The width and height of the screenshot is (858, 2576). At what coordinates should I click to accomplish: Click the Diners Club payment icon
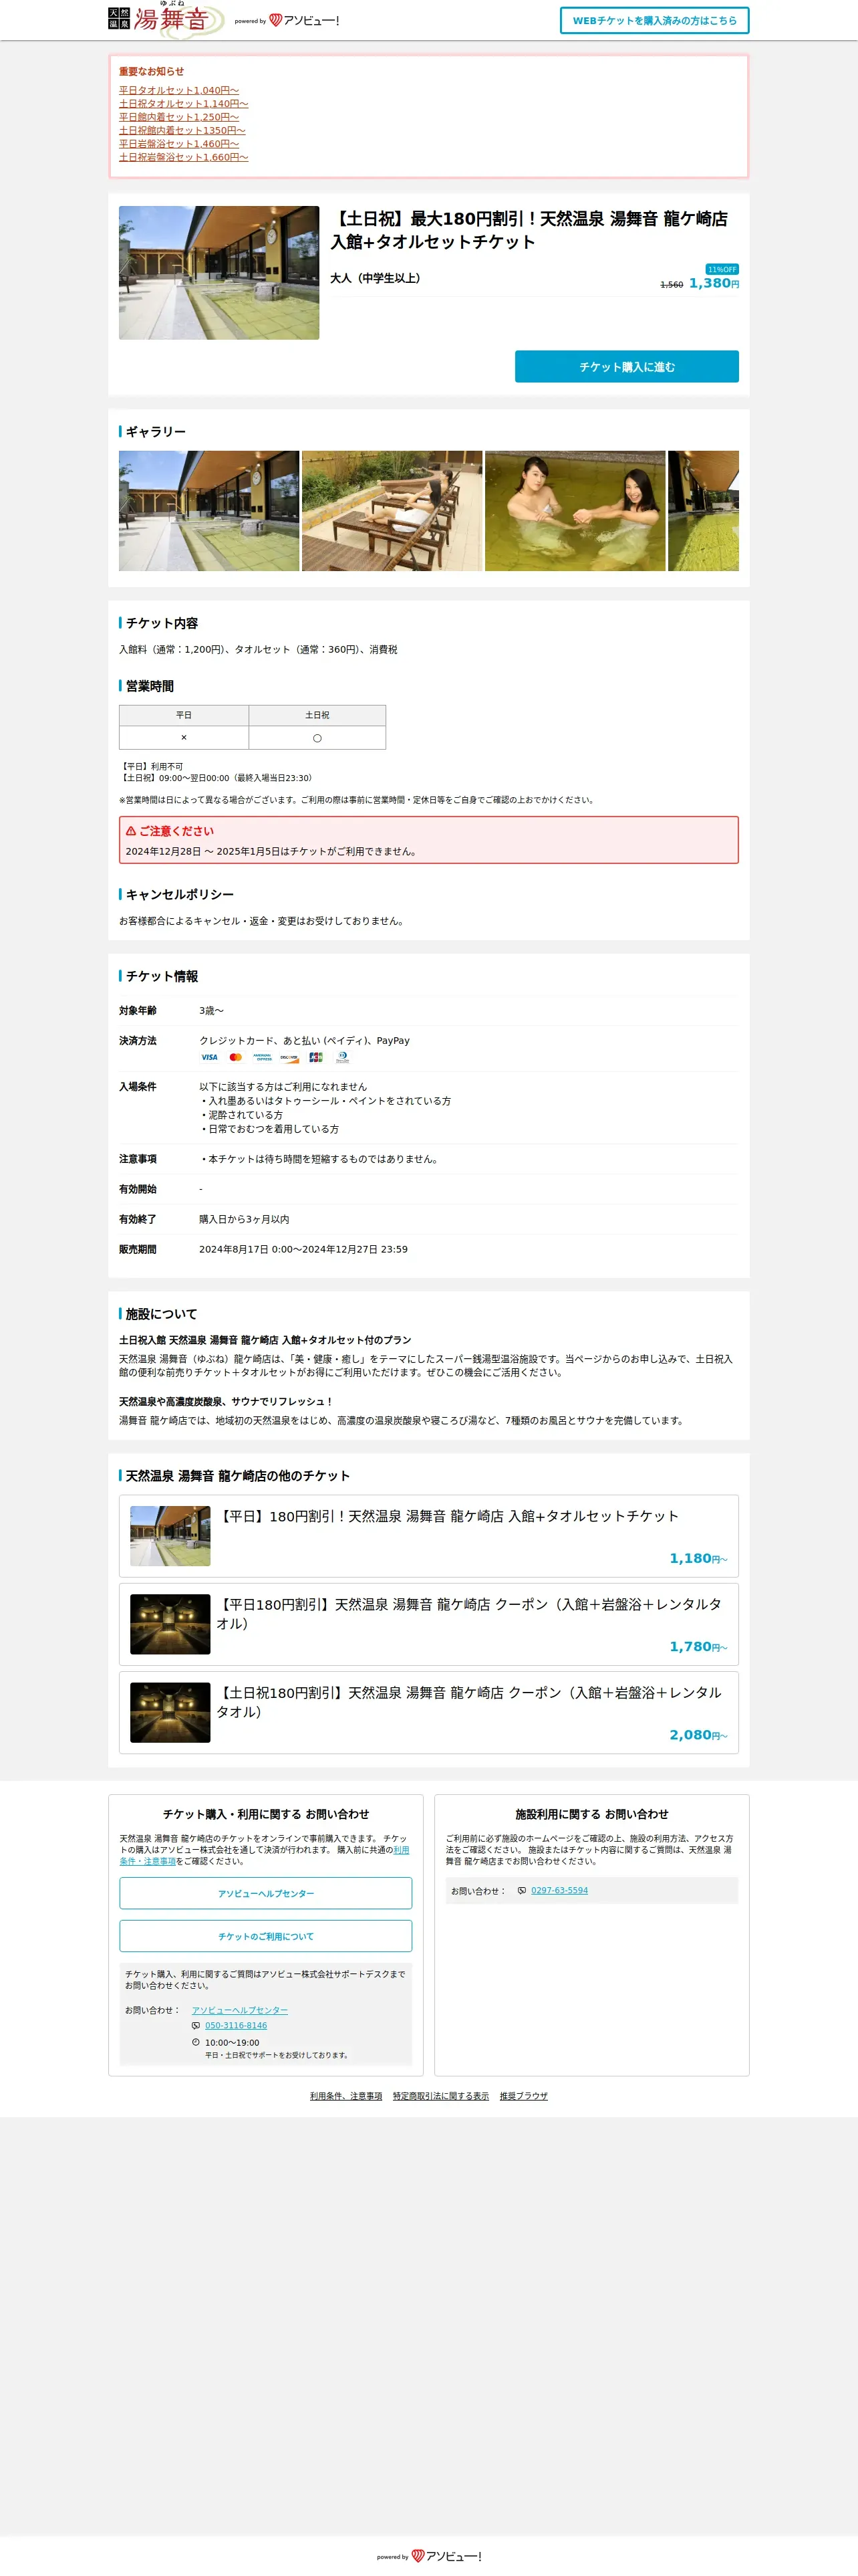tap(343, 1057)
